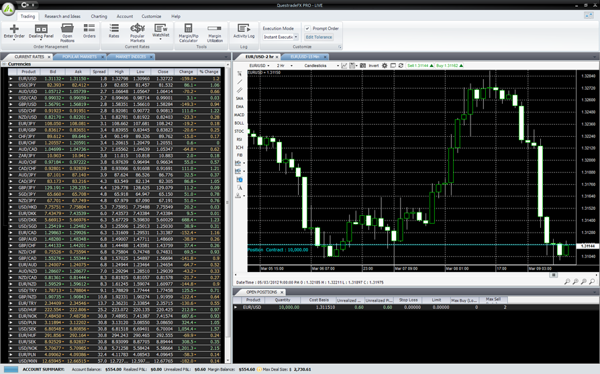
Task: Open the Margin Utilization tool
Action: [215, 33]
